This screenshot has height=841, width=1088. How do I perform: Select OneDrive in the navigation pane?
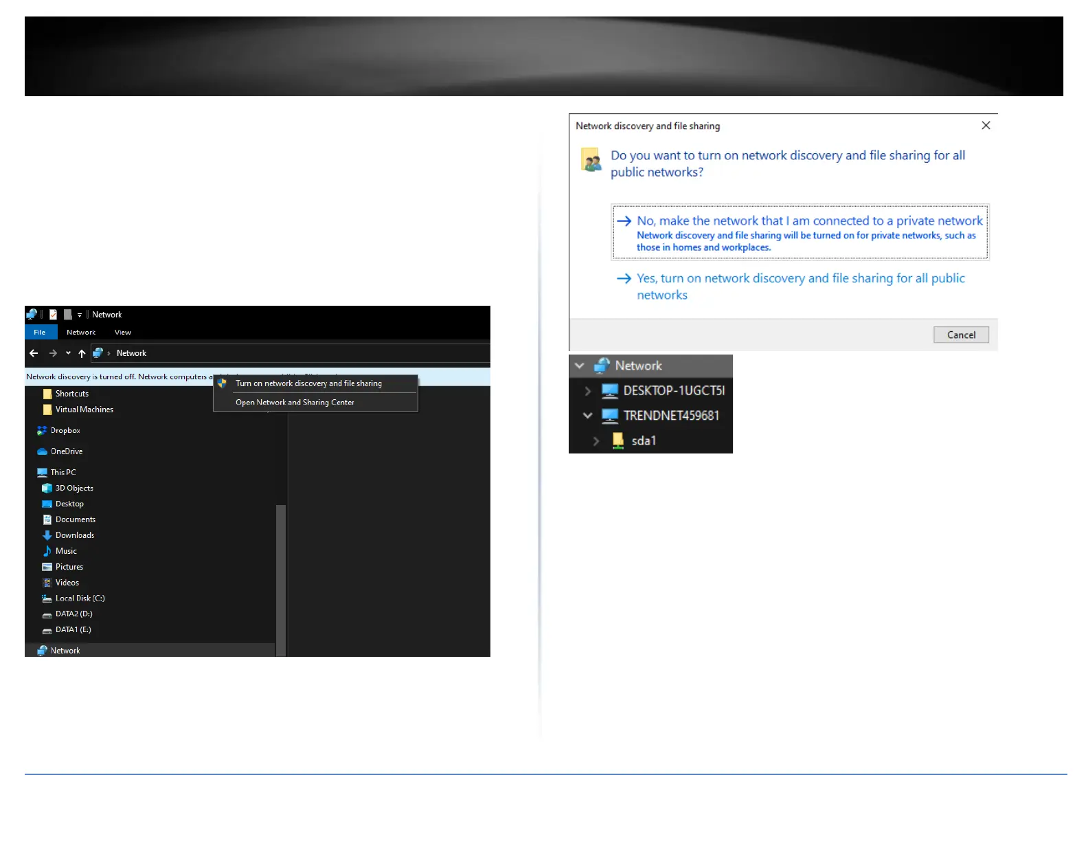click(66, 451)
